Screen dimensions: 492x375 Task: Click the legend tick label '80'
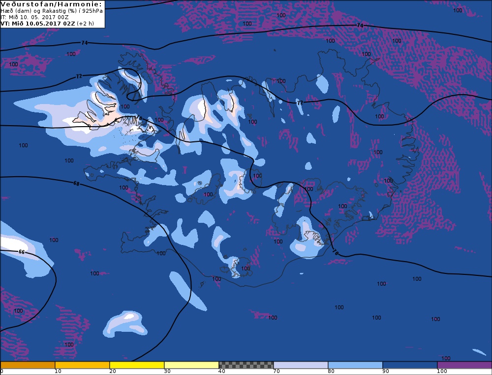tap(331, 372)
